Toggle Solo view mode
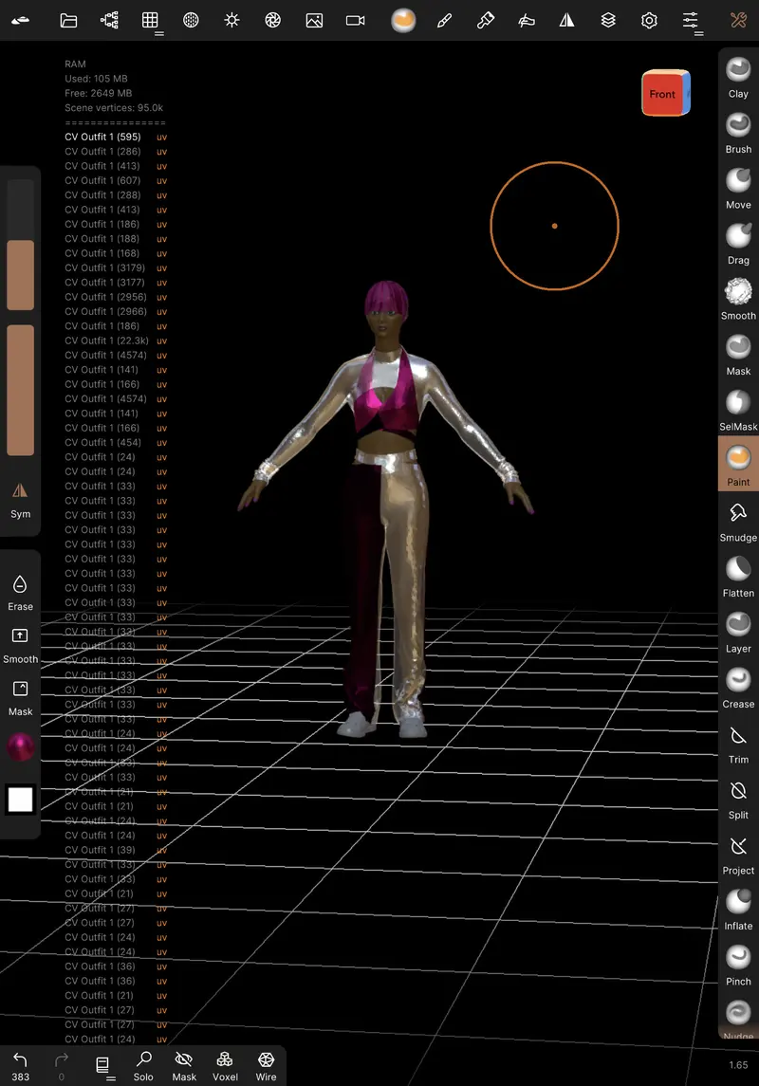The width and height of the screenshot is (759, 1086). pyautogui.click(x=143, y=1065)
